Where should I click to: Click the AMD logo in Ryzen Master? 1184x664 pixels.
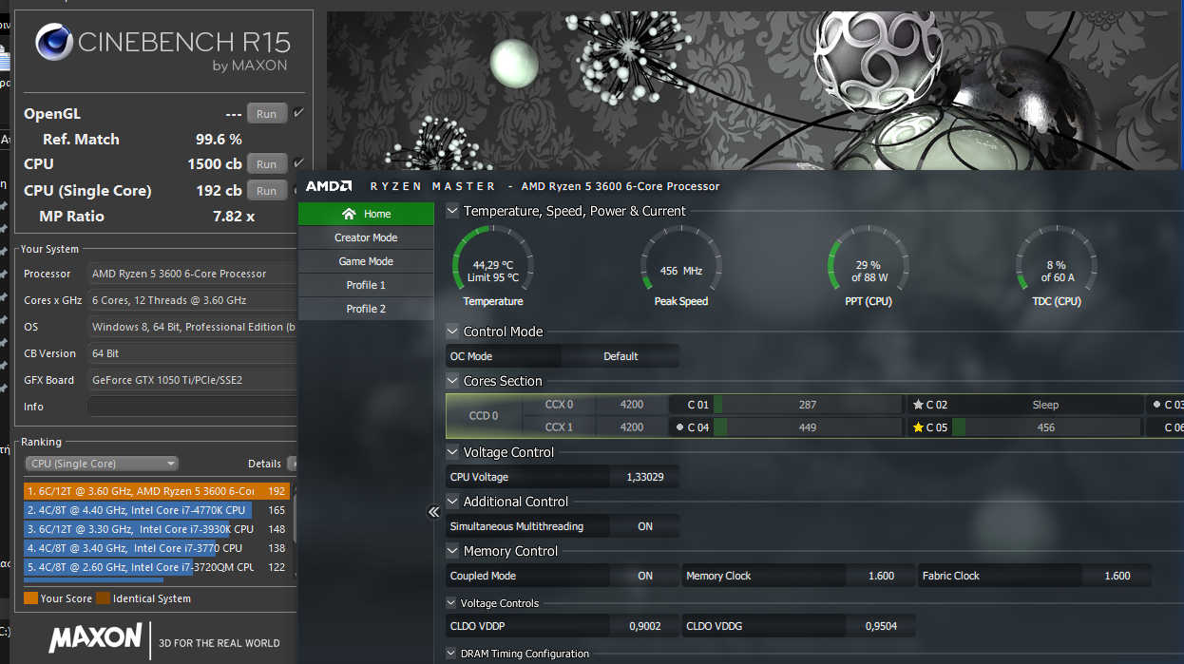329,186
